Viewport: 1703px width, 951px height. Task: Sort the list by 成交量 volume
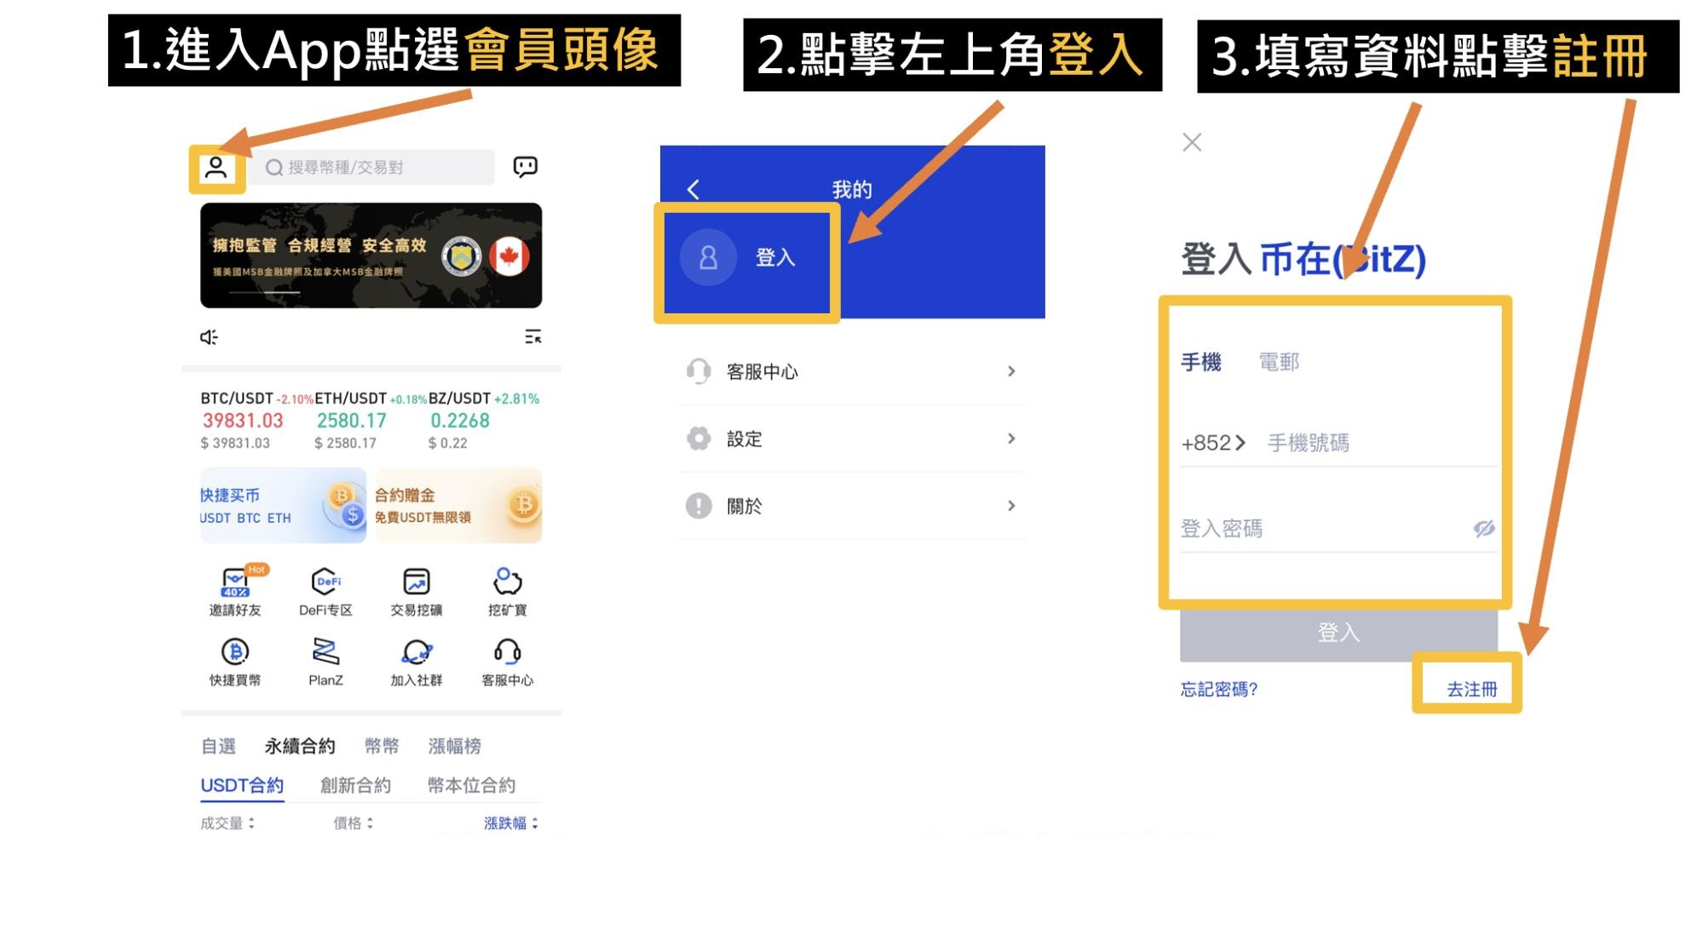[x=227, y=823]
